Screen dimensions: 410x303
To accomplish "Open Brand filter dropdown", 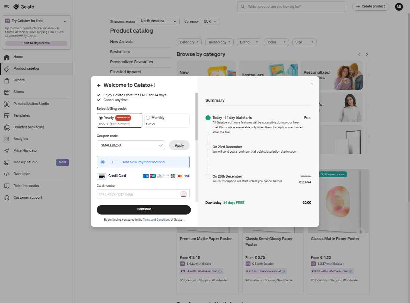I will click(x=249, y=42).
